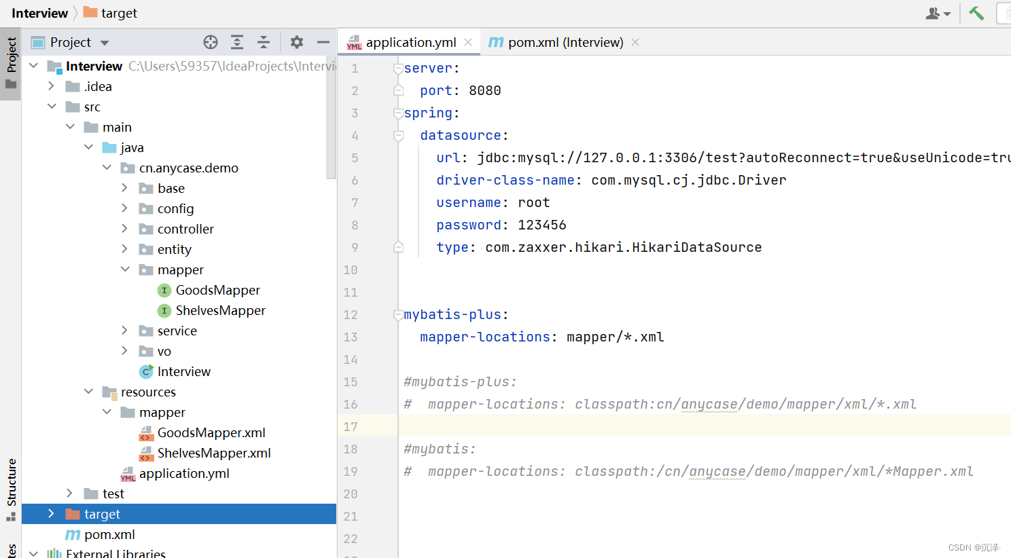
Task: Open the user account icon dropdown
Action: [938, 13]
